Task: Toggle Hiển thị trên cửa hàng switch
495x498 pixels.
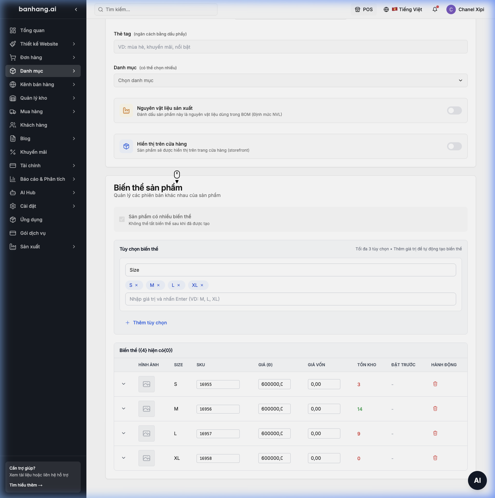Action: click(454, 146)
